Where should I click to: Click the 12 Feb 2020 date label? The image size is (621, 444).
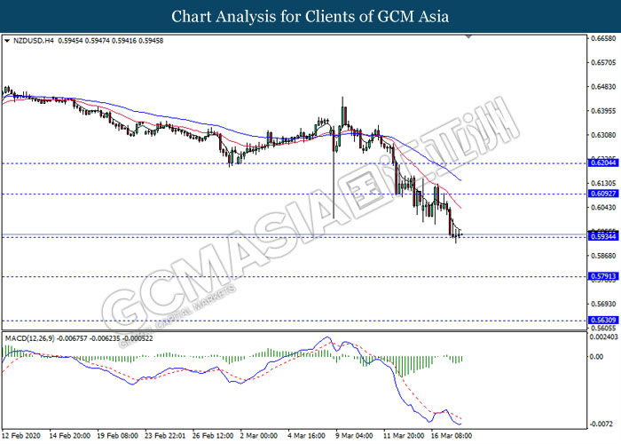[x=20, y=436]
